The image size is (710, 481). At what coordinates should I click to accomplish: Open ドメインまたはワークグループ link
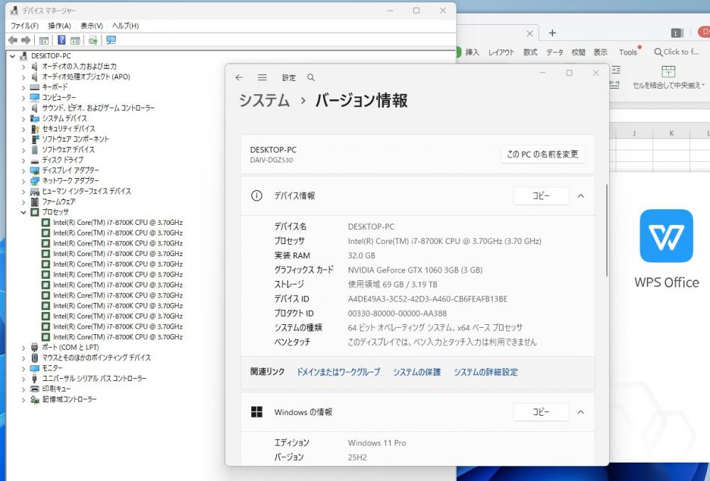coord(338,372)
